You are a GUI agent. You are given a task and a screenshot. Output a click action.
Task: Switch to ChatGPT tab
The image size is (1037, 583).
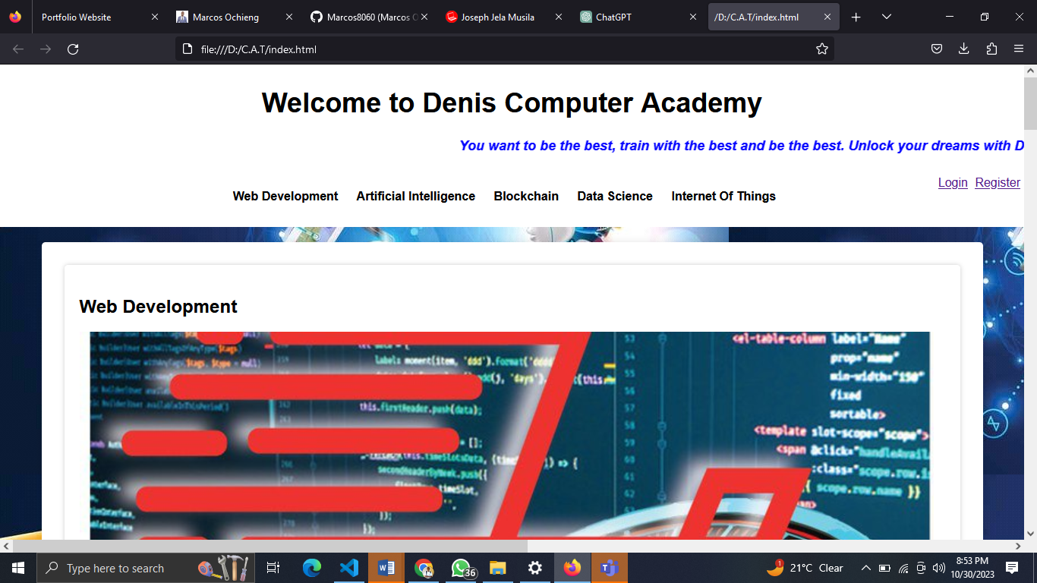(638, 17)
